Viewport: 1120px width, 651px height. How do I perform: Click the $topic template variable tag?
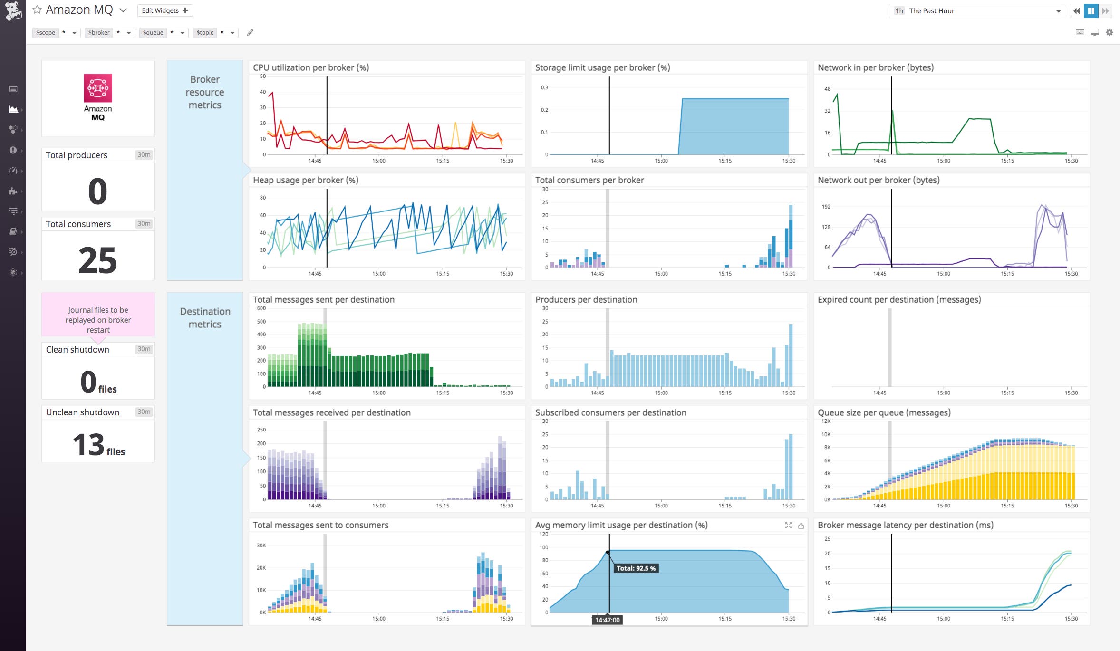point(205,32)
